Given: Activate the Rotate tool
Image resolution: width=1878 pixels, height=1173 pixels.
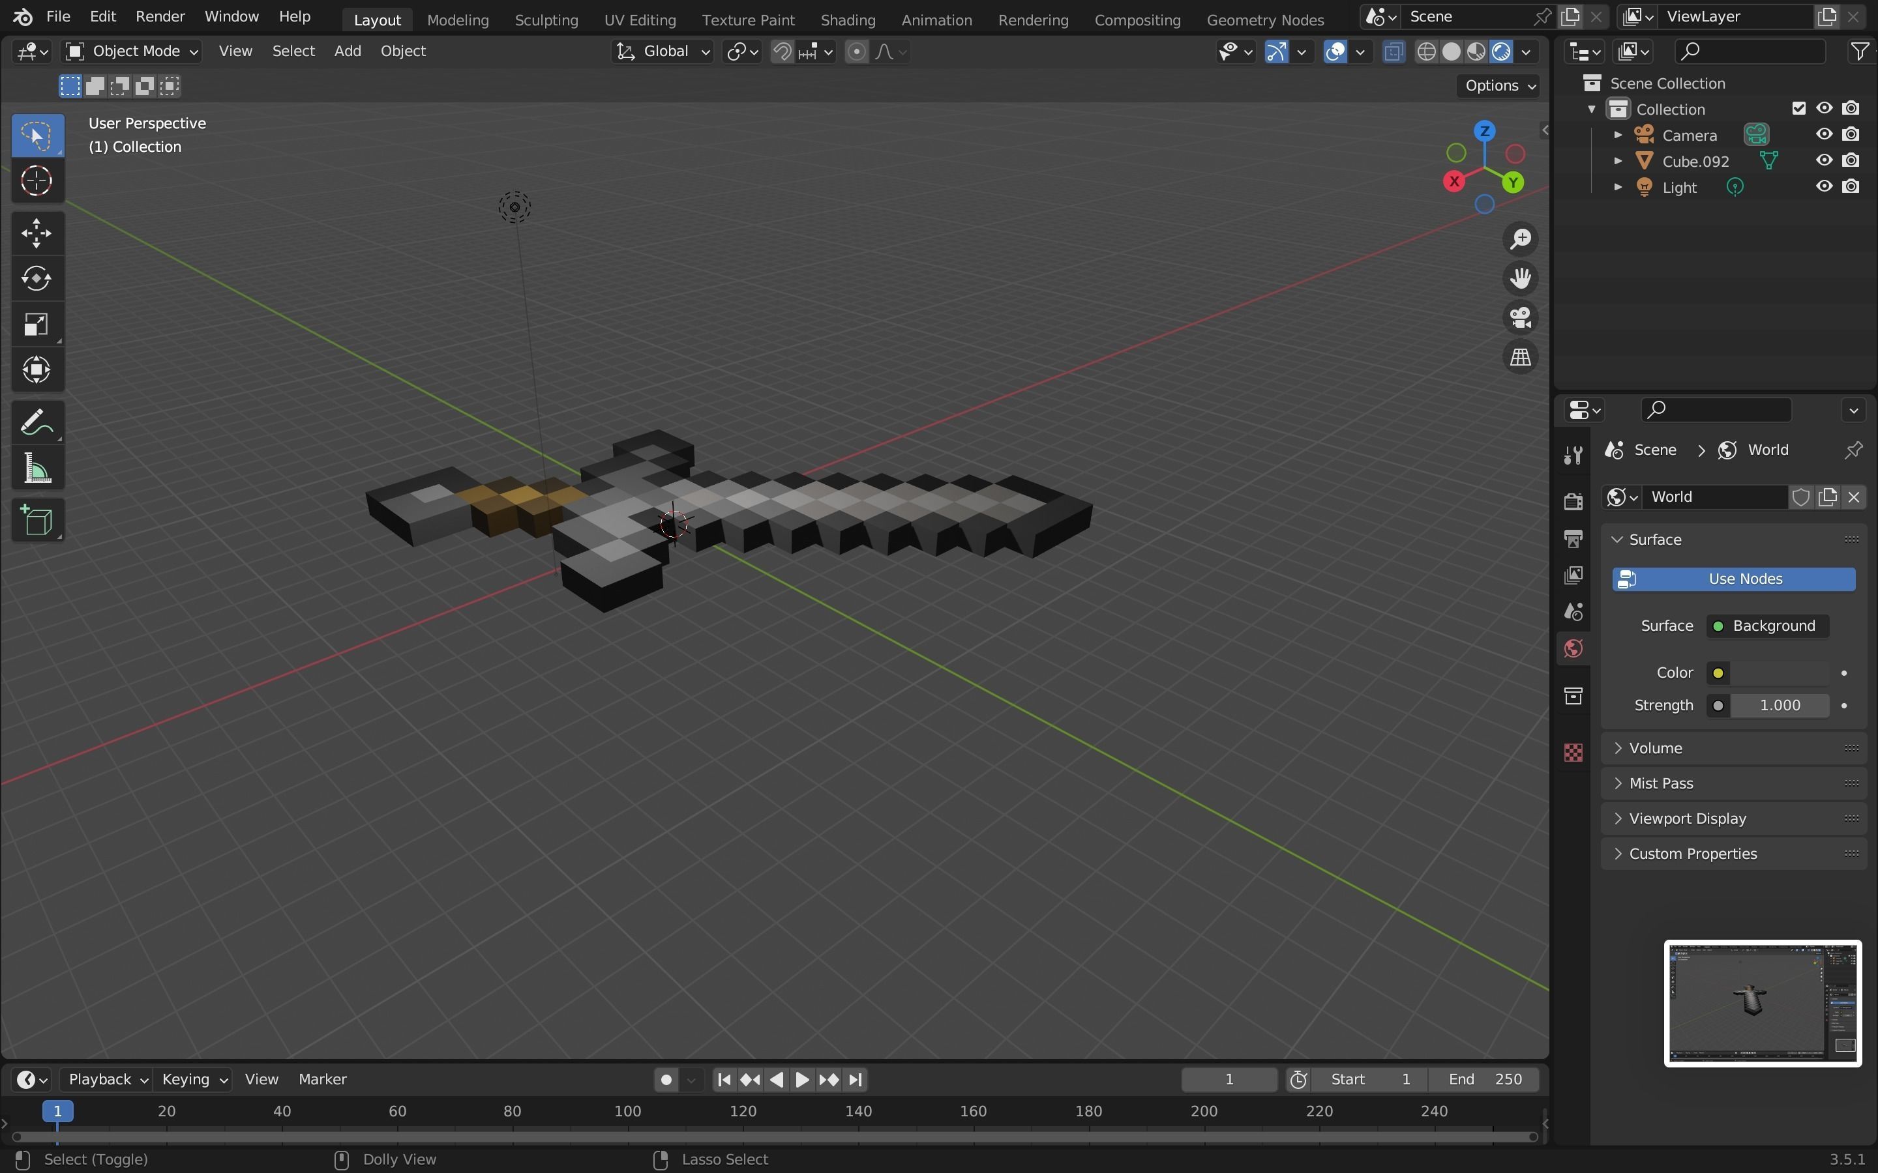Looking at the screenshot, I should pos(37,278).
